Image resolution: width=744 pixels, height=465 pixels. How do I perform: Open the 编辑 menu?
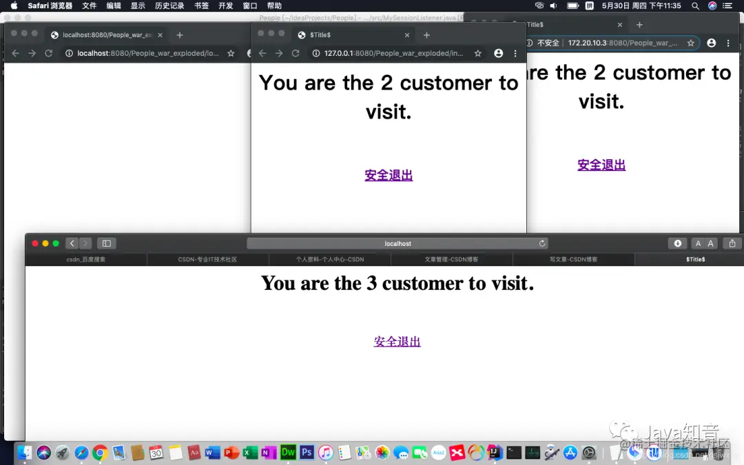coord(114,6)
